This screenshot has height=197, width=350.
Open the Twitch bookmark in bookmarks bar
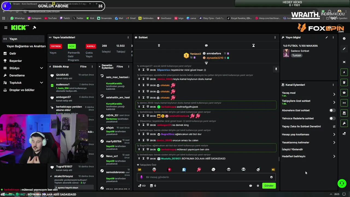point(64,18)
